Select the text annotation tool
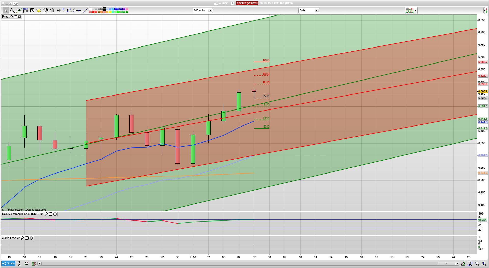 pyautogui.click(x=32, y=10)
